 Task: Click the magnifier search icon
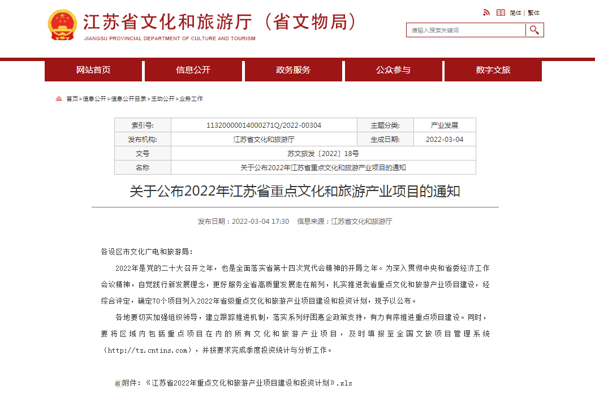[534, 29]
